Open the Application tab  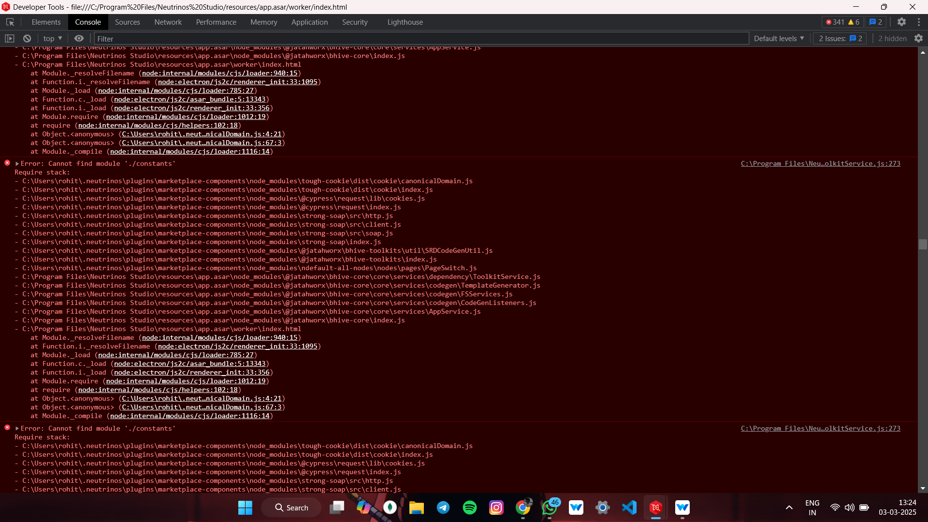pos(309,22)
